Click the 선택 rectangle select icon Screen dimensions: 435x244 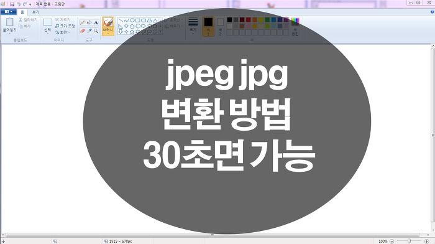48,22
